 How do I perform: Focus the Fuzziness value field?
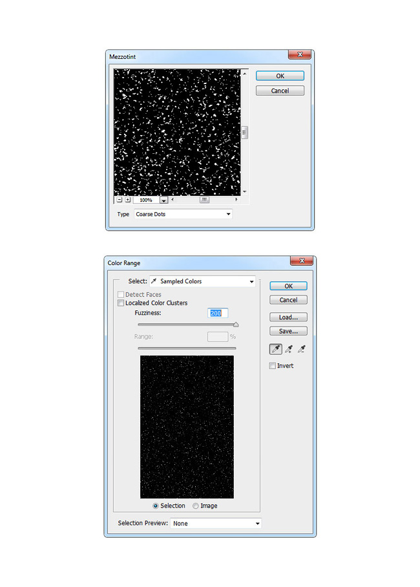[218, 313]
